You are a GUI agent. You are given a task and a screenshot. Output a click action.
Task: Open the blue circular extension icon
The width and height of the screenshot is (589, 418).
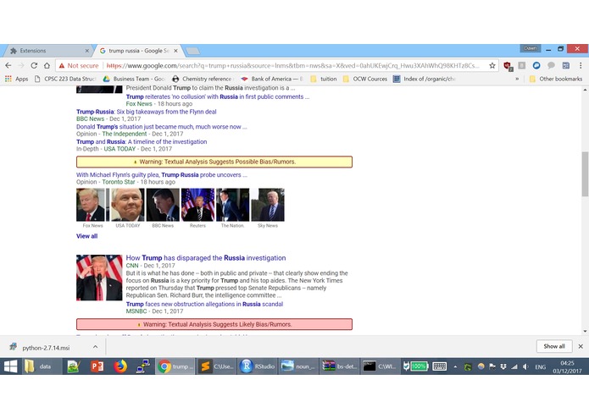coord(536,66)
